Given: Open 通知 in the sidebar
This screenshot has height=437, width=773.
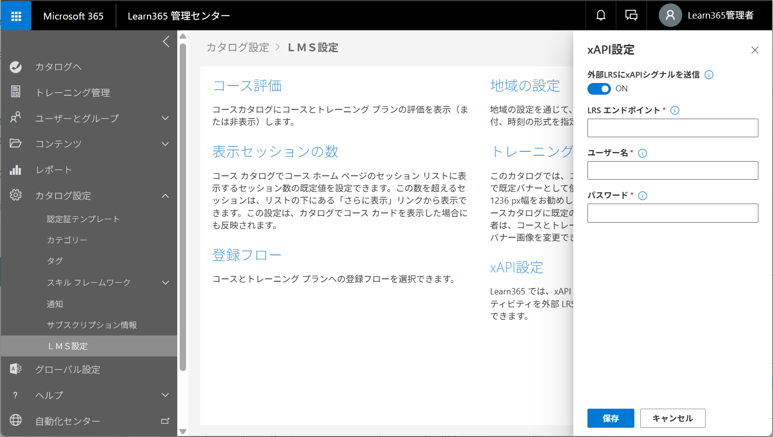Looking at the screenshot, I should pos(55,304).
